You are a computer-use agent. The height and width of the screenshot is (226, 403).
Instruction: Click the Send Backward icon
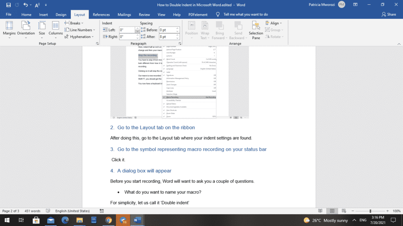coord(238,30)
